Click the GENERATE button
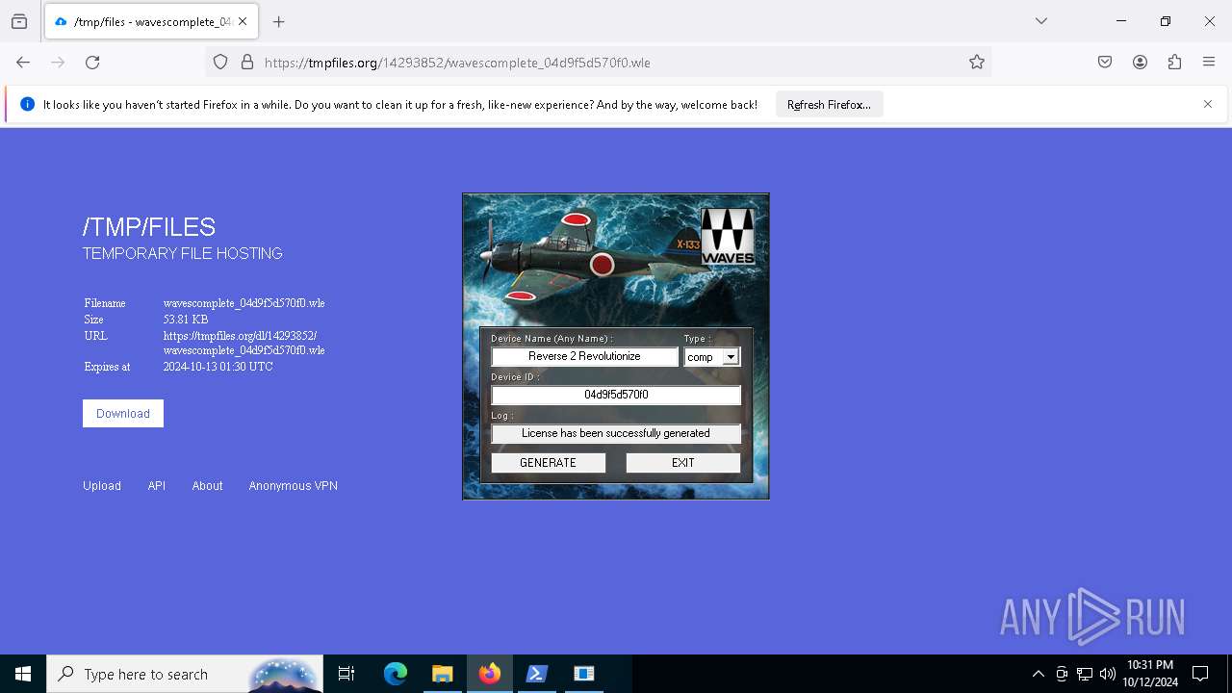This screenshot has height=693, width=1232. pyautogui.click(x=549, y=463)
